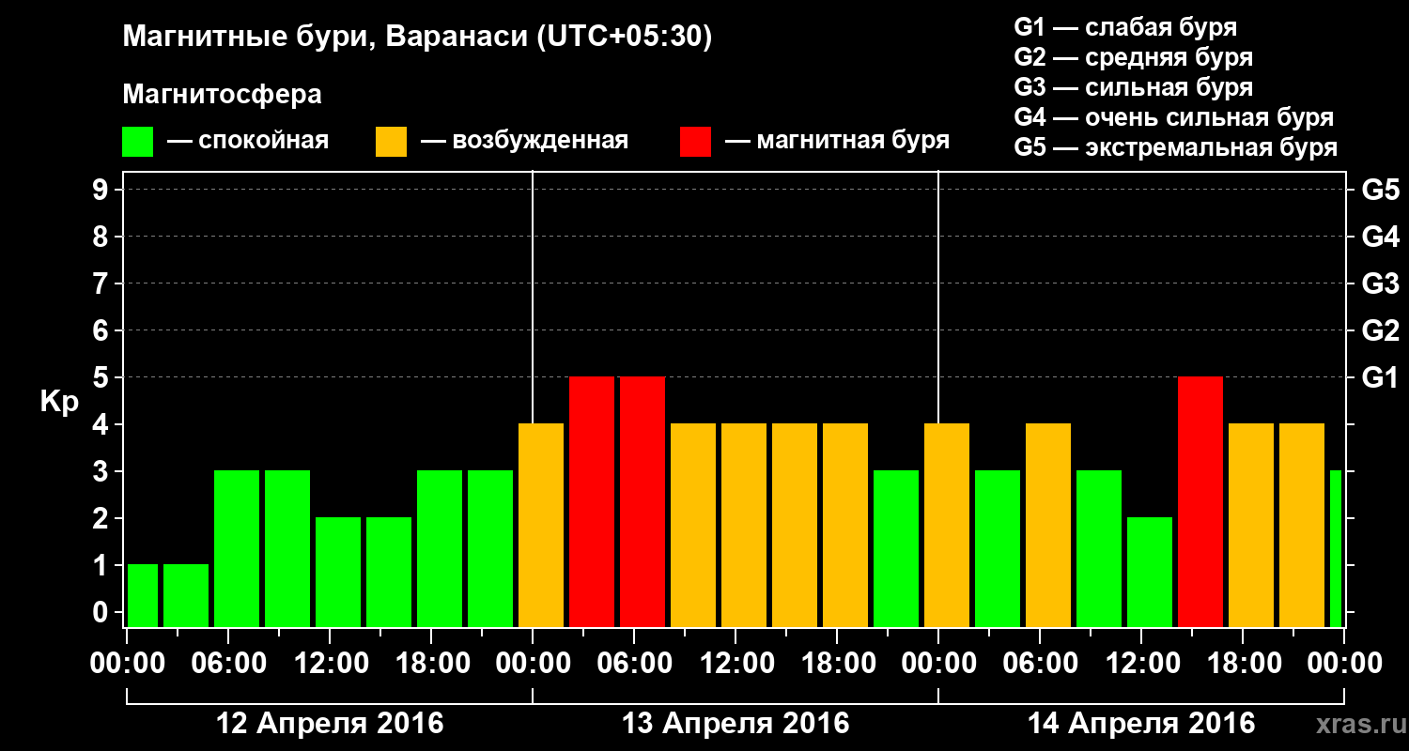Click the green Kp 2 bar on 14 April
1409x751 pixels.
(1150, 572)
